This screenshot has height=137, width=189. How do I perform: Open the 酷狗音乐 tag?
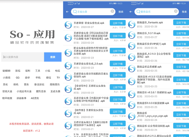coord(41,91)
